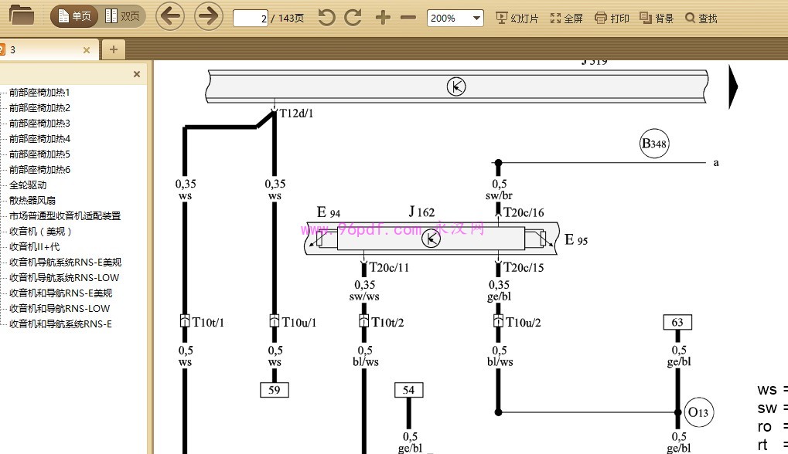Open bookmark 收音机和导航RNS-LOW
The image size is (788, 454).
coord(60,309)
